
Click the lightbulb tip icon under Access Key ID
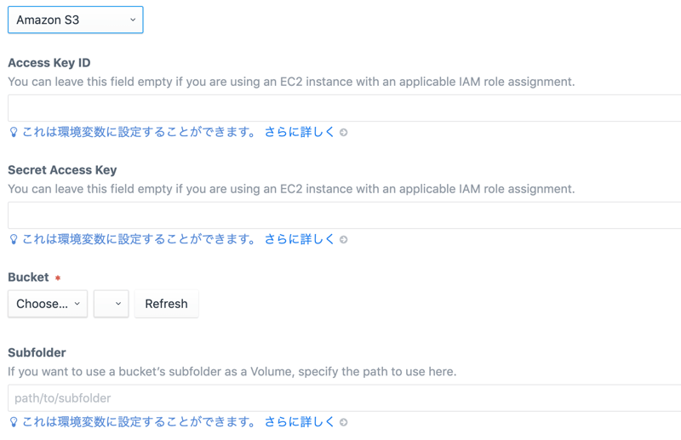[14, 133]
